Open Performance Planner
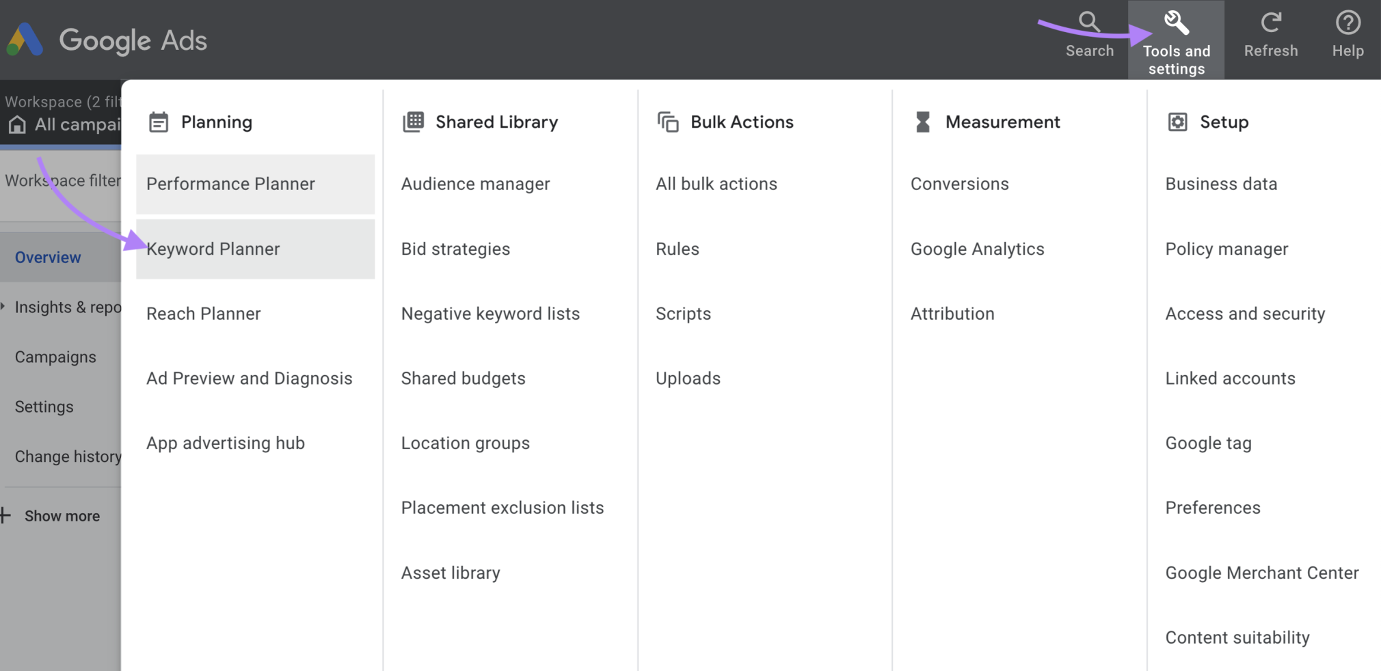 coord(255,184)
